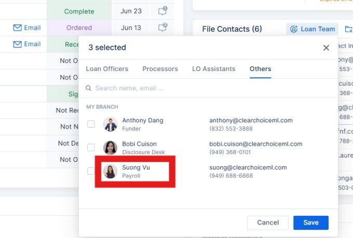Image resolution: width=353 pixels, height=238 pixels.
Task: Click phone number (832) 553-3888
Action: click(x=231, y=129)
